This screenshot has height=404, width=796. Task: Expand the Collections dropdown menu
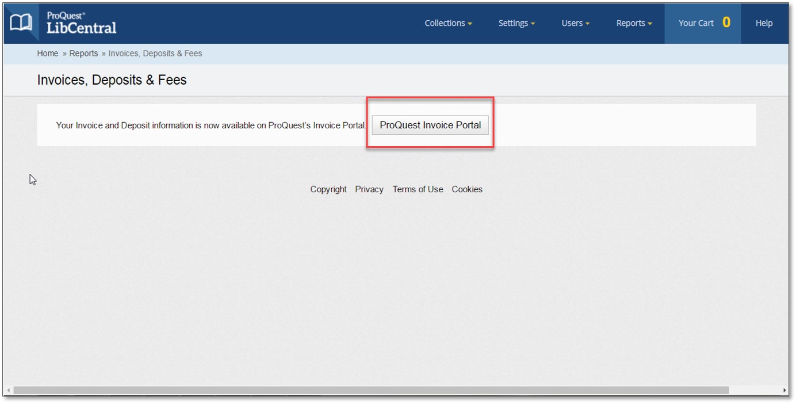[x=448, y=23]
